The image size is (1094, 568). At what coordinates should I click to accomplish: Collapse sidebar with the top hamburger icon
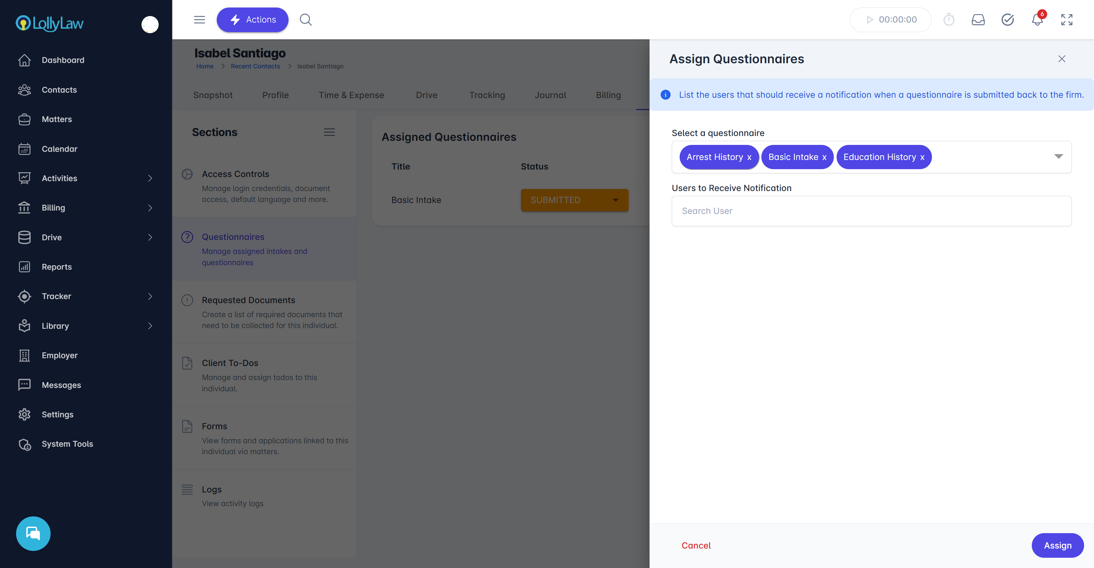199,20
